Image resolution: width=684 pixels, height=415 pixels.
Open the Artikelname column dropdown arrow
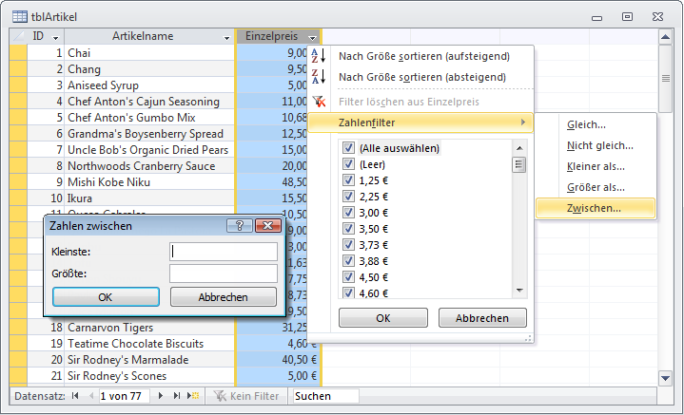pyautogui.click(x=226, y=37)
